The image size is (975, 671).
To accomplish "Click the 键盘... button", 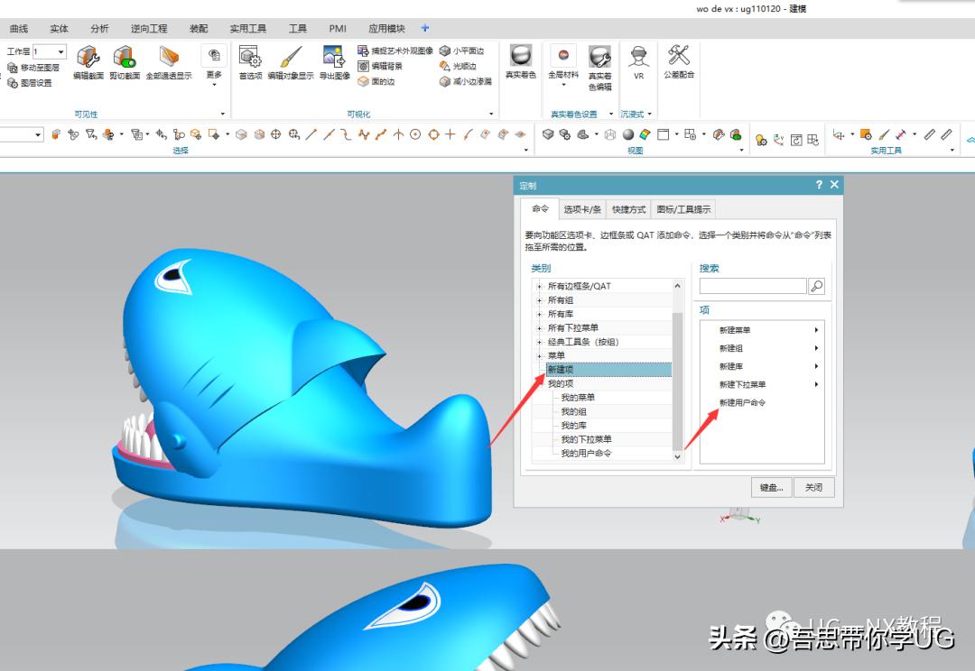I will (771, 487).
